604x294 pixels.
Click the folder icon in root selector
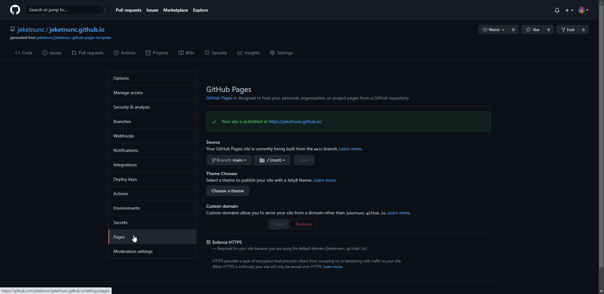click(262, 160)
